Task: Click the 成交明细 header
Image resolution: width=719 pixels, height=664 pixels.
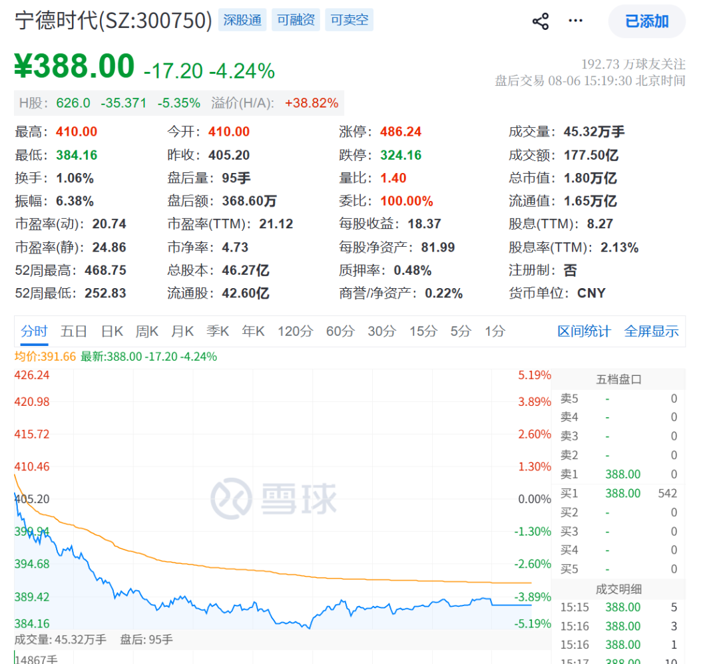Action: click(x=618, y=589)
